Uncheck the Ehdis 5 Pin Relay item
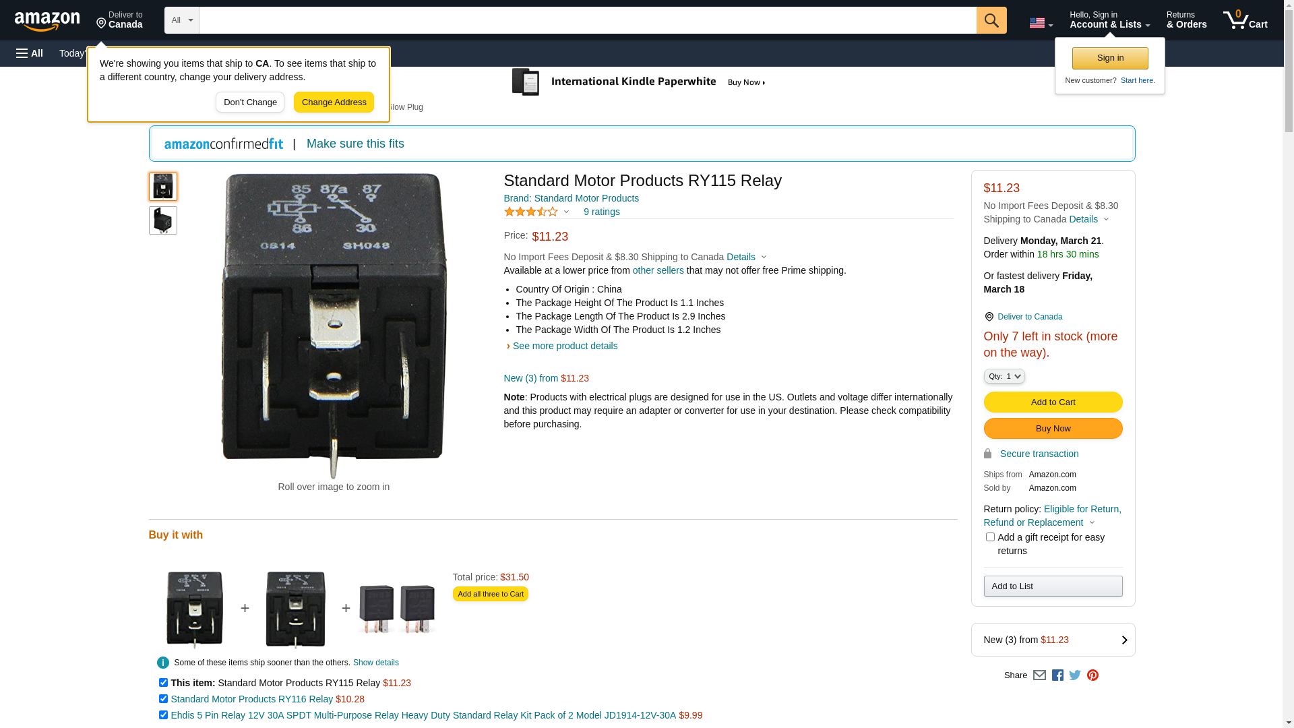The height and width of the screenshot is (728, 1294). click(163, 715)
